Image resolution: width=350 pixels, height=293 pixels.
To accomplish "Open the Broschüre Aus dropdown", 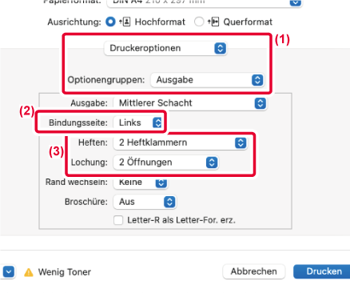I will (145, 202).
